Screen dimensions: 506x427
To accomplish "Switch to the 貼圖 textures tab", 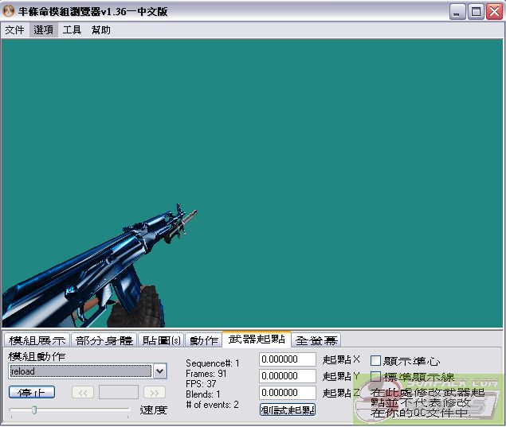I will (161, 340).
